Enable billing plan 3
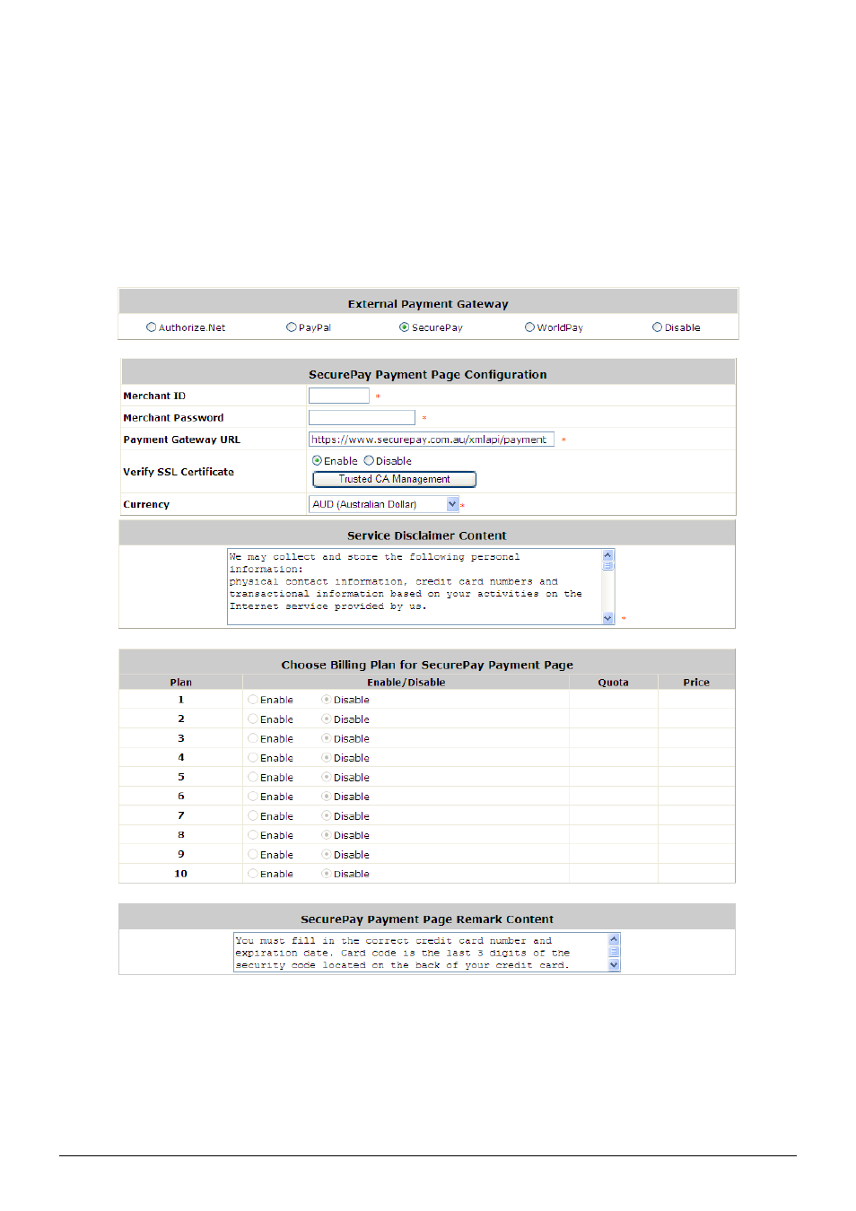The width and height of the screenshot is (856, 1211). click(253, 739)
